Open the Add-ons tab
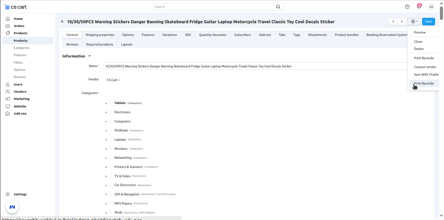444x220 pixels. tap(265, 35)
